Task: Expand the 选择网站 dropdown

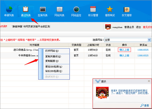Action: [x=149, y=40]
